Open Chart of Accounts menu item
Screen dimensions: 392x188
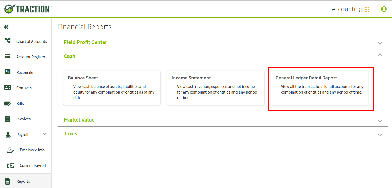pyautogui.click(x=32, y=42)
